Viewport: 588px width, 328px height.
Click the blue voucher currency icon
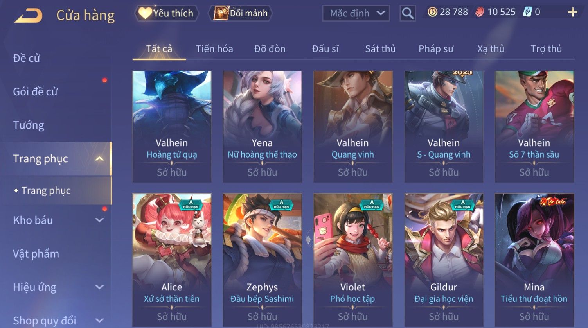pyautogui.click(x=527, y=12)
